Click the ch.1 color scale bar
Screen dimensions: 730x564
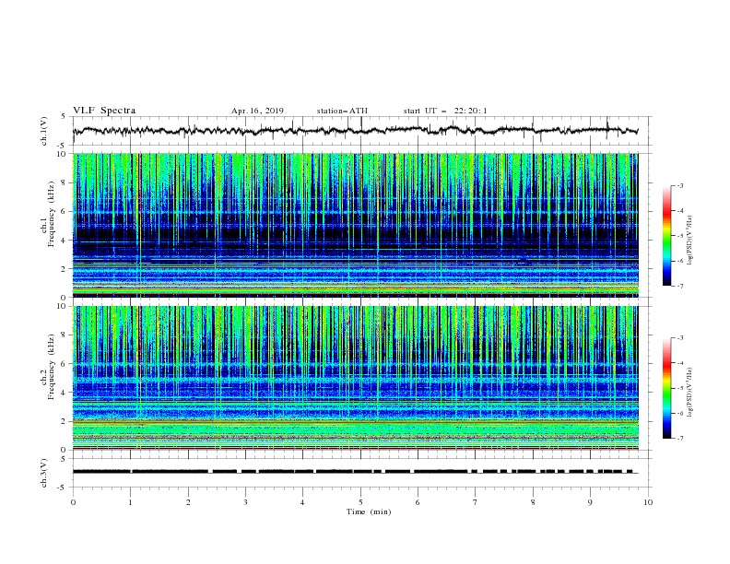[666, 236]
